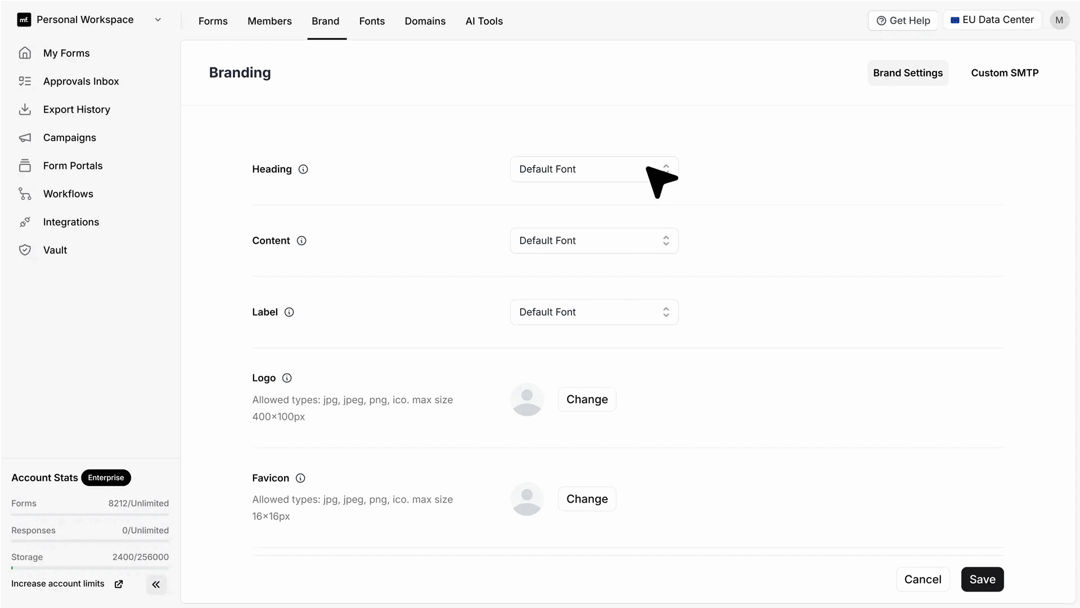Click the info icon next to Content
The height and width of the screenshot is (608, 1080).
(301, 241)
